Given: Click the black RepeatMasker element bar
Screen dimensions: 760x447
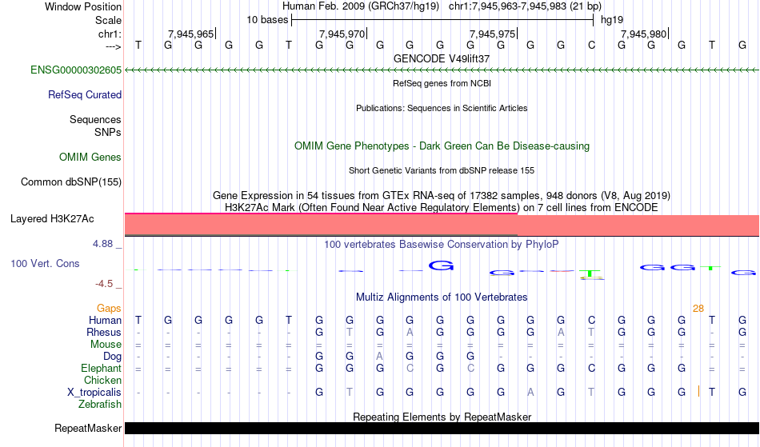Looking at the screenshot, I should [442, 428].
